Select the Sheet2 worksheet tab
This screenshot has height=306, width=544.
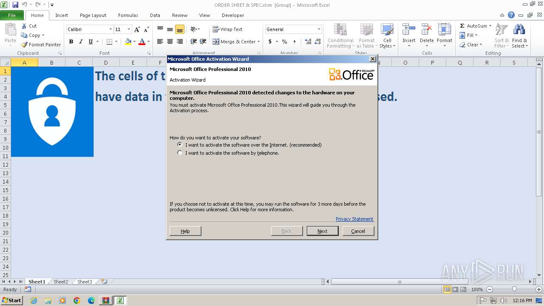[x=61, y=281]
